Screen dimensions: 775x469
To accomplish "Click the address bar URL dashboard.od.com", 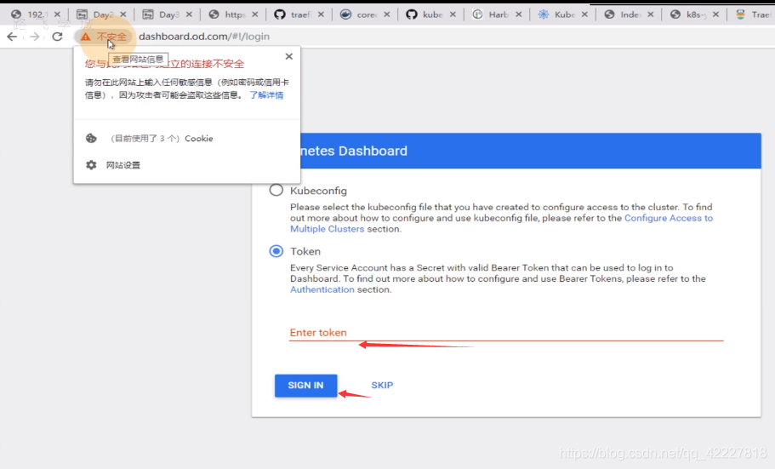I will pos(204,37).
